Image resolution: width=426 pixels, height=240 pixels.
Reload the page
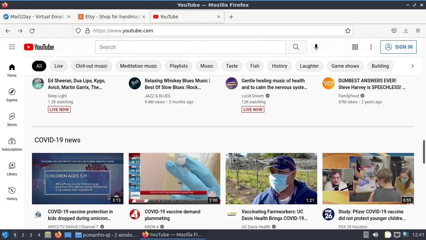click(x=32, y=31)
